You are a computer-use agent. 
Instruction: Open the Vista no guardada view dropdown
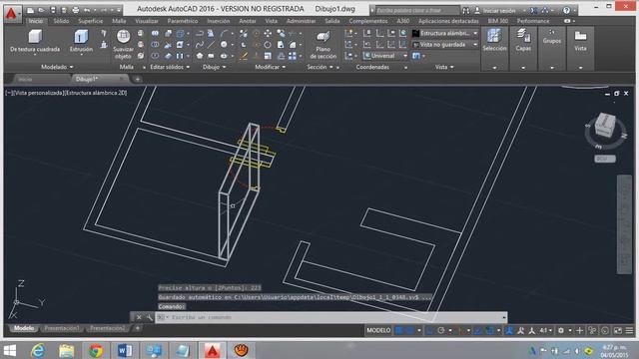(445, 44)
